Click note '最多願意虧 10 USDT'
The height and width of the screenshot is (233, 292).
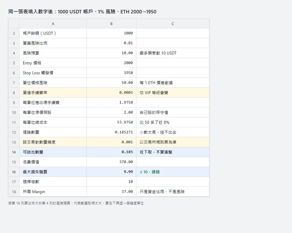(173, 53)
